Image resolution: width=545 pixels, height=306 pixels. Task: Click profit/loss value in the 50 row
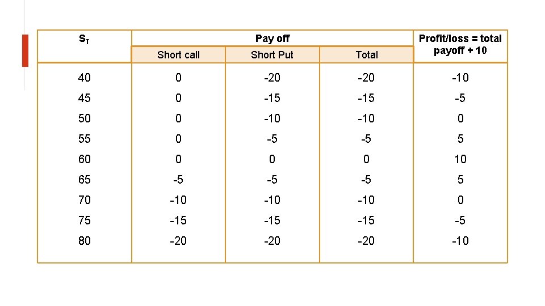pyautogui.click(x=460, y=118)
